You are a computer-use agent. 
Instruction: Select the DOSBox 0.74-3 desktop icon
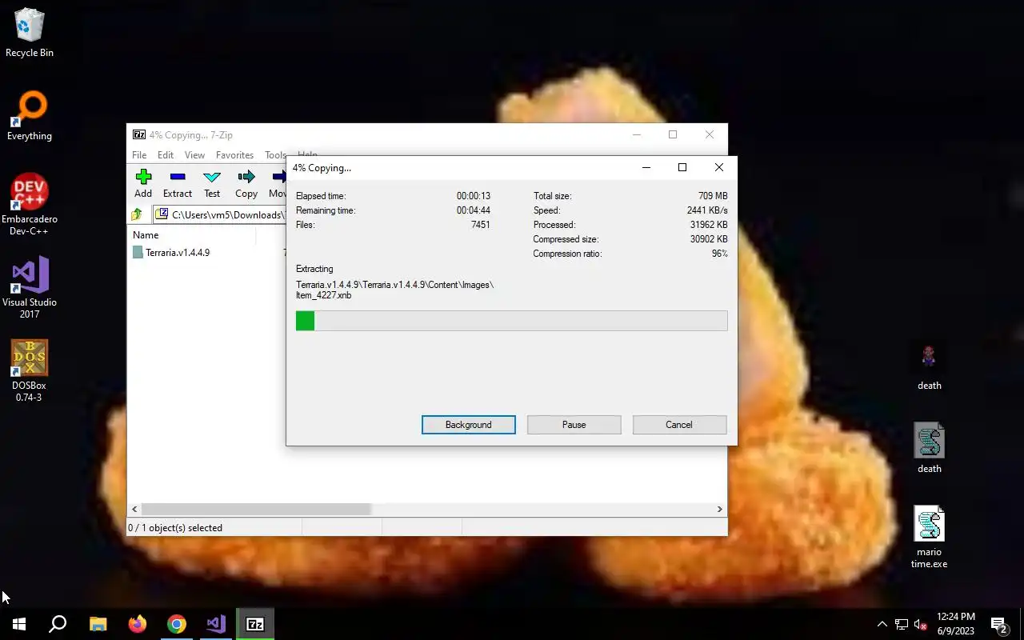(x=30, y=371)
